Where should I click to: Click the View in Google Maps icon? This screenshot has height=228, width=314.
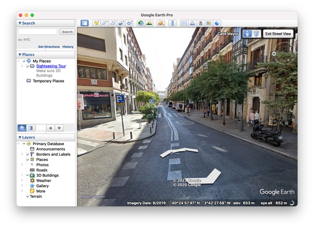(x=209, y=23)
